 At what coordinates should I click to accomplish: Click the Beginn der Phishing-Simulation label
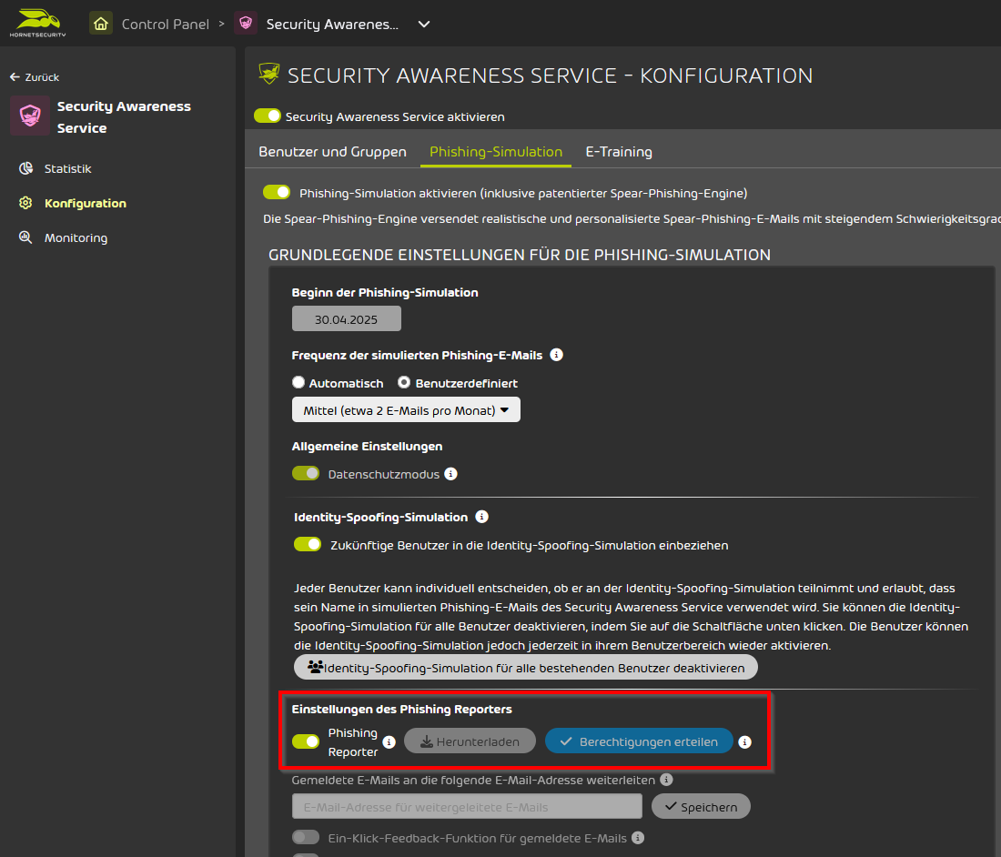coord(385,292)
